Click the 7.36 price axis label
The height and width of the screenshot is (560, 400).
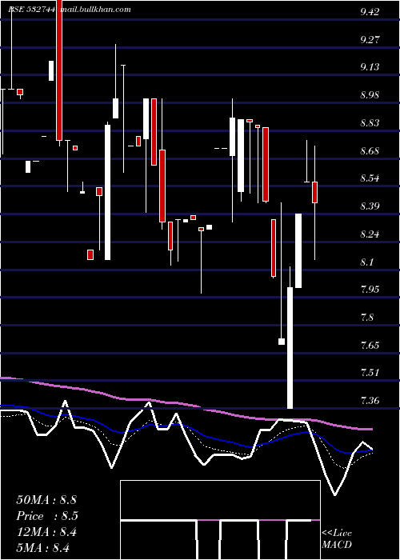pos(370,400)
